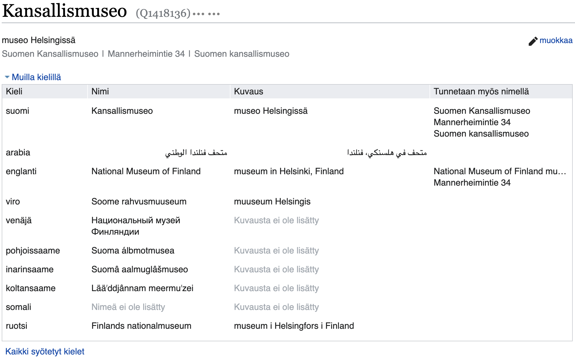Click the Soome rahvusmuuseum name
Screen dimensions: 575x357
[139, 202]
